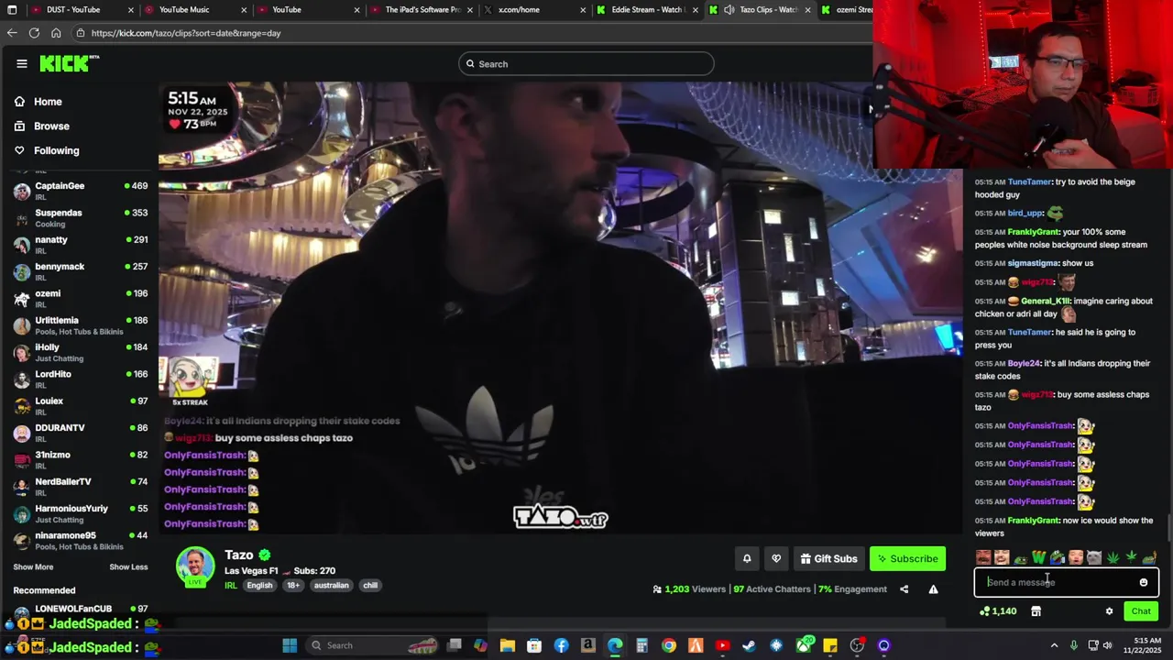Open notification bell for Tazo channel
Image resolution: width=1173 pixels, height=660 pixels.
(x=747, y=558)
